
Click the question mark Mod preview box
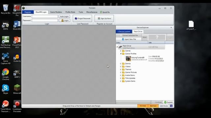point(157,37)
